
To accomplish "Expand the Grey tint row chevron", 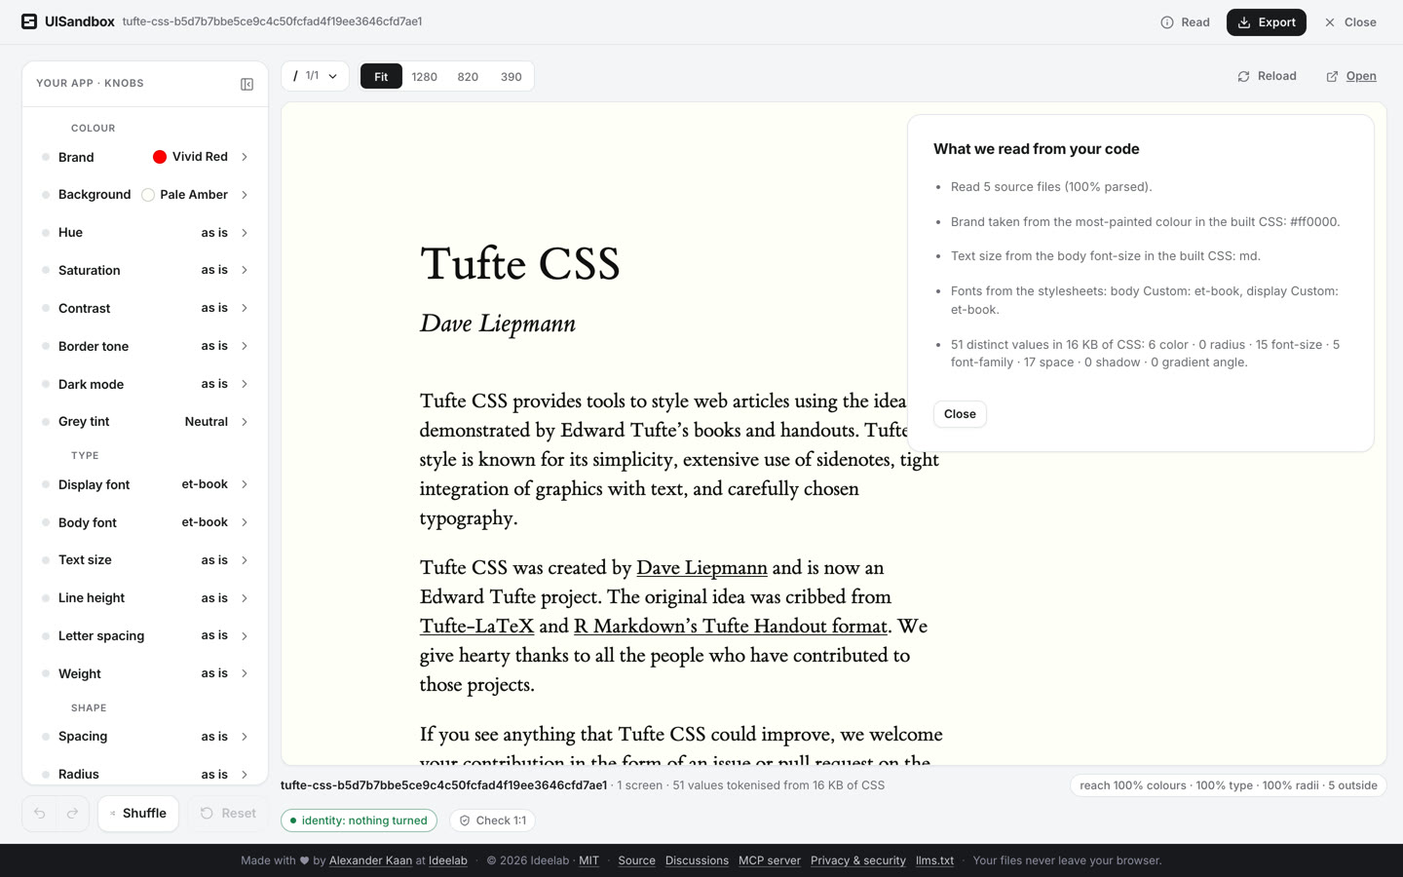I will (245, 422).
